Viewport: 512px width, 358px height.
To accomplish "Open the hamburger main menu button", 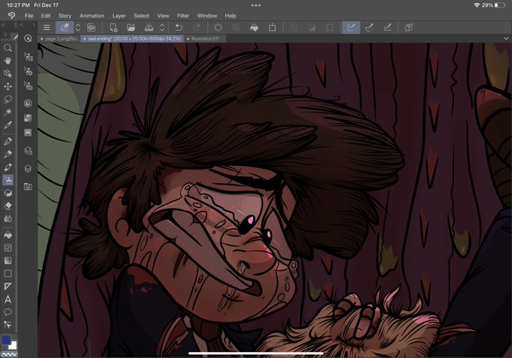I will pyautogui.click(x=47, y=27).
